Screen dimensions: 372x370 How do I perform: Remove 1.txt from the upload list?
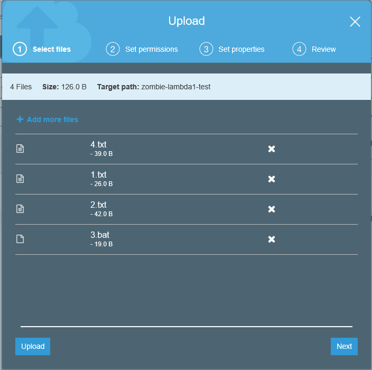(x=271, y=179)
